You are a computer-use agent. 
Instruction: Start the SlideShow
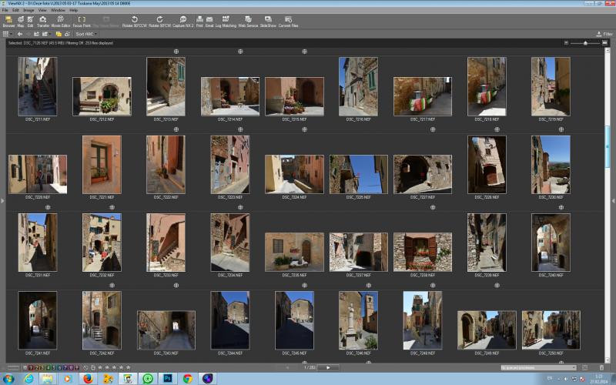268,22
